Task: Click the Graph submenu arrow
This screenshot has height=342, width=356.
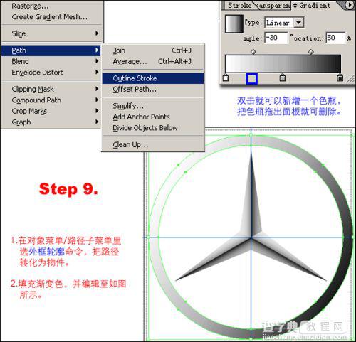Action: coord(97,122)
